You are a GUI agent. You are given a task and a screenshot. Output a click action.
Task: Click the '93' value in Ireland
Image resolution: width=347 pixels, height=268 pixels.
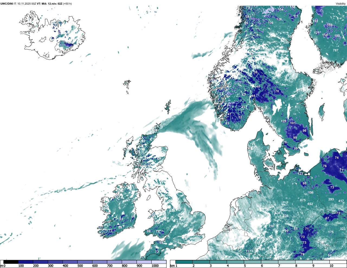point(121,219)
